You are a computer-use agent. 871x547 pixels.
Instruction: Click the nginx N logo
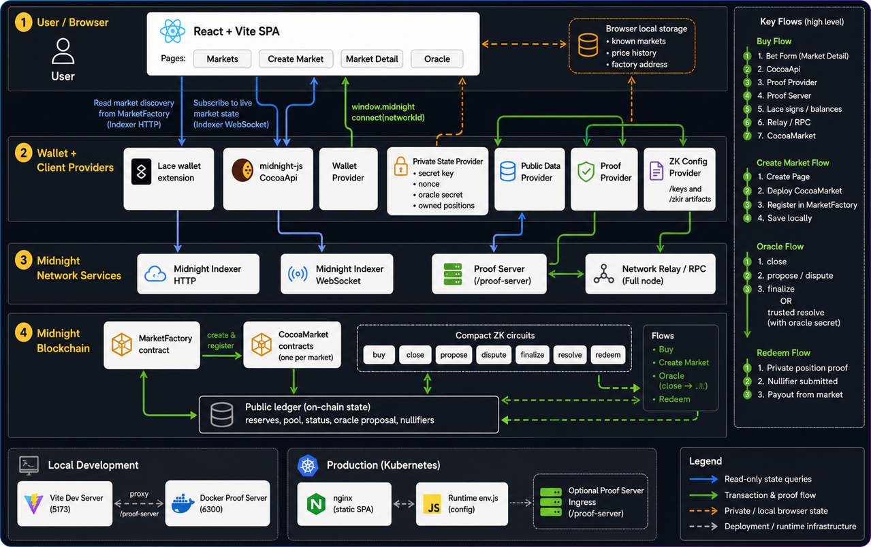(x=316, y=504)
